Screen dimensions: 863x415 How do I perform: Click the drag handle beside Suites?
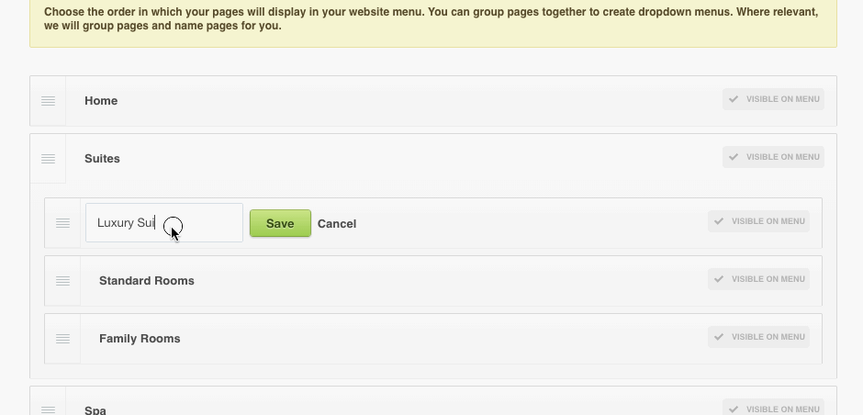click(48, 159)
